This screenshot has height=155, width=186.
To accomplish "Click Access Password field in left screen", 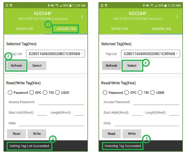I will pos(61,102).
